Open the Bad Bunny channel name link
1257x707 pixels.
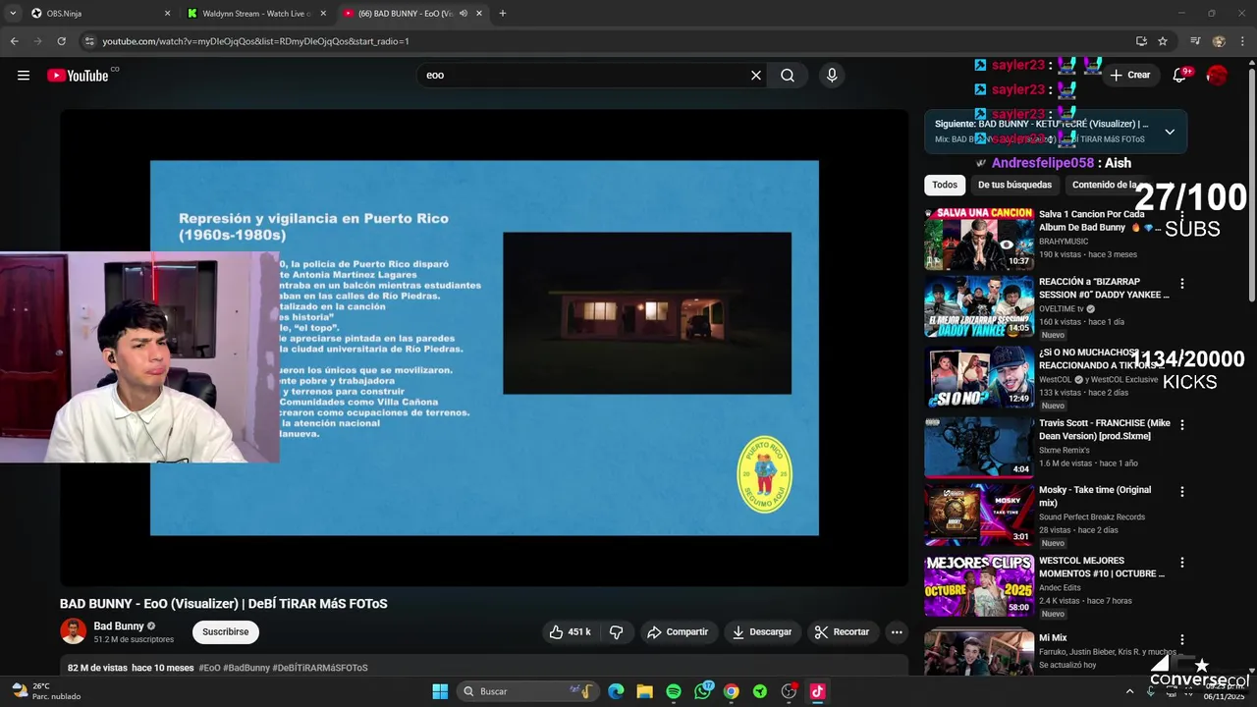tap(119, 625)
